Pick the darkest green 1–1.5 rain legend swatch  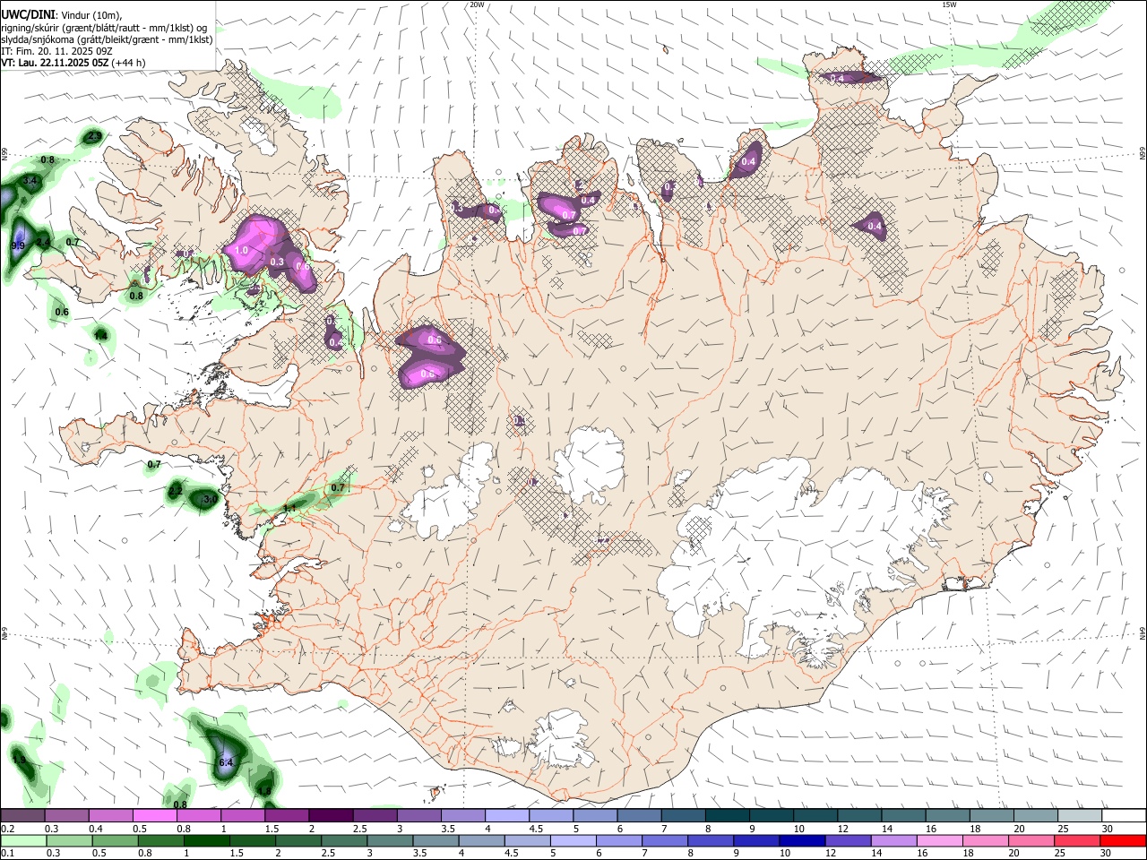pyautogui.click(x=207, y=840)
